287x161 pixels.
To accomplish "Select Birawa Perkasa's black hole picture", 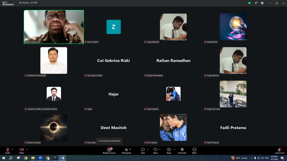I will point(54,127).
